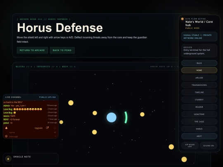The height and width of the screenshot is (167, 223).
Task: Focus the chat message field
Action: click(x=31, y=136)
